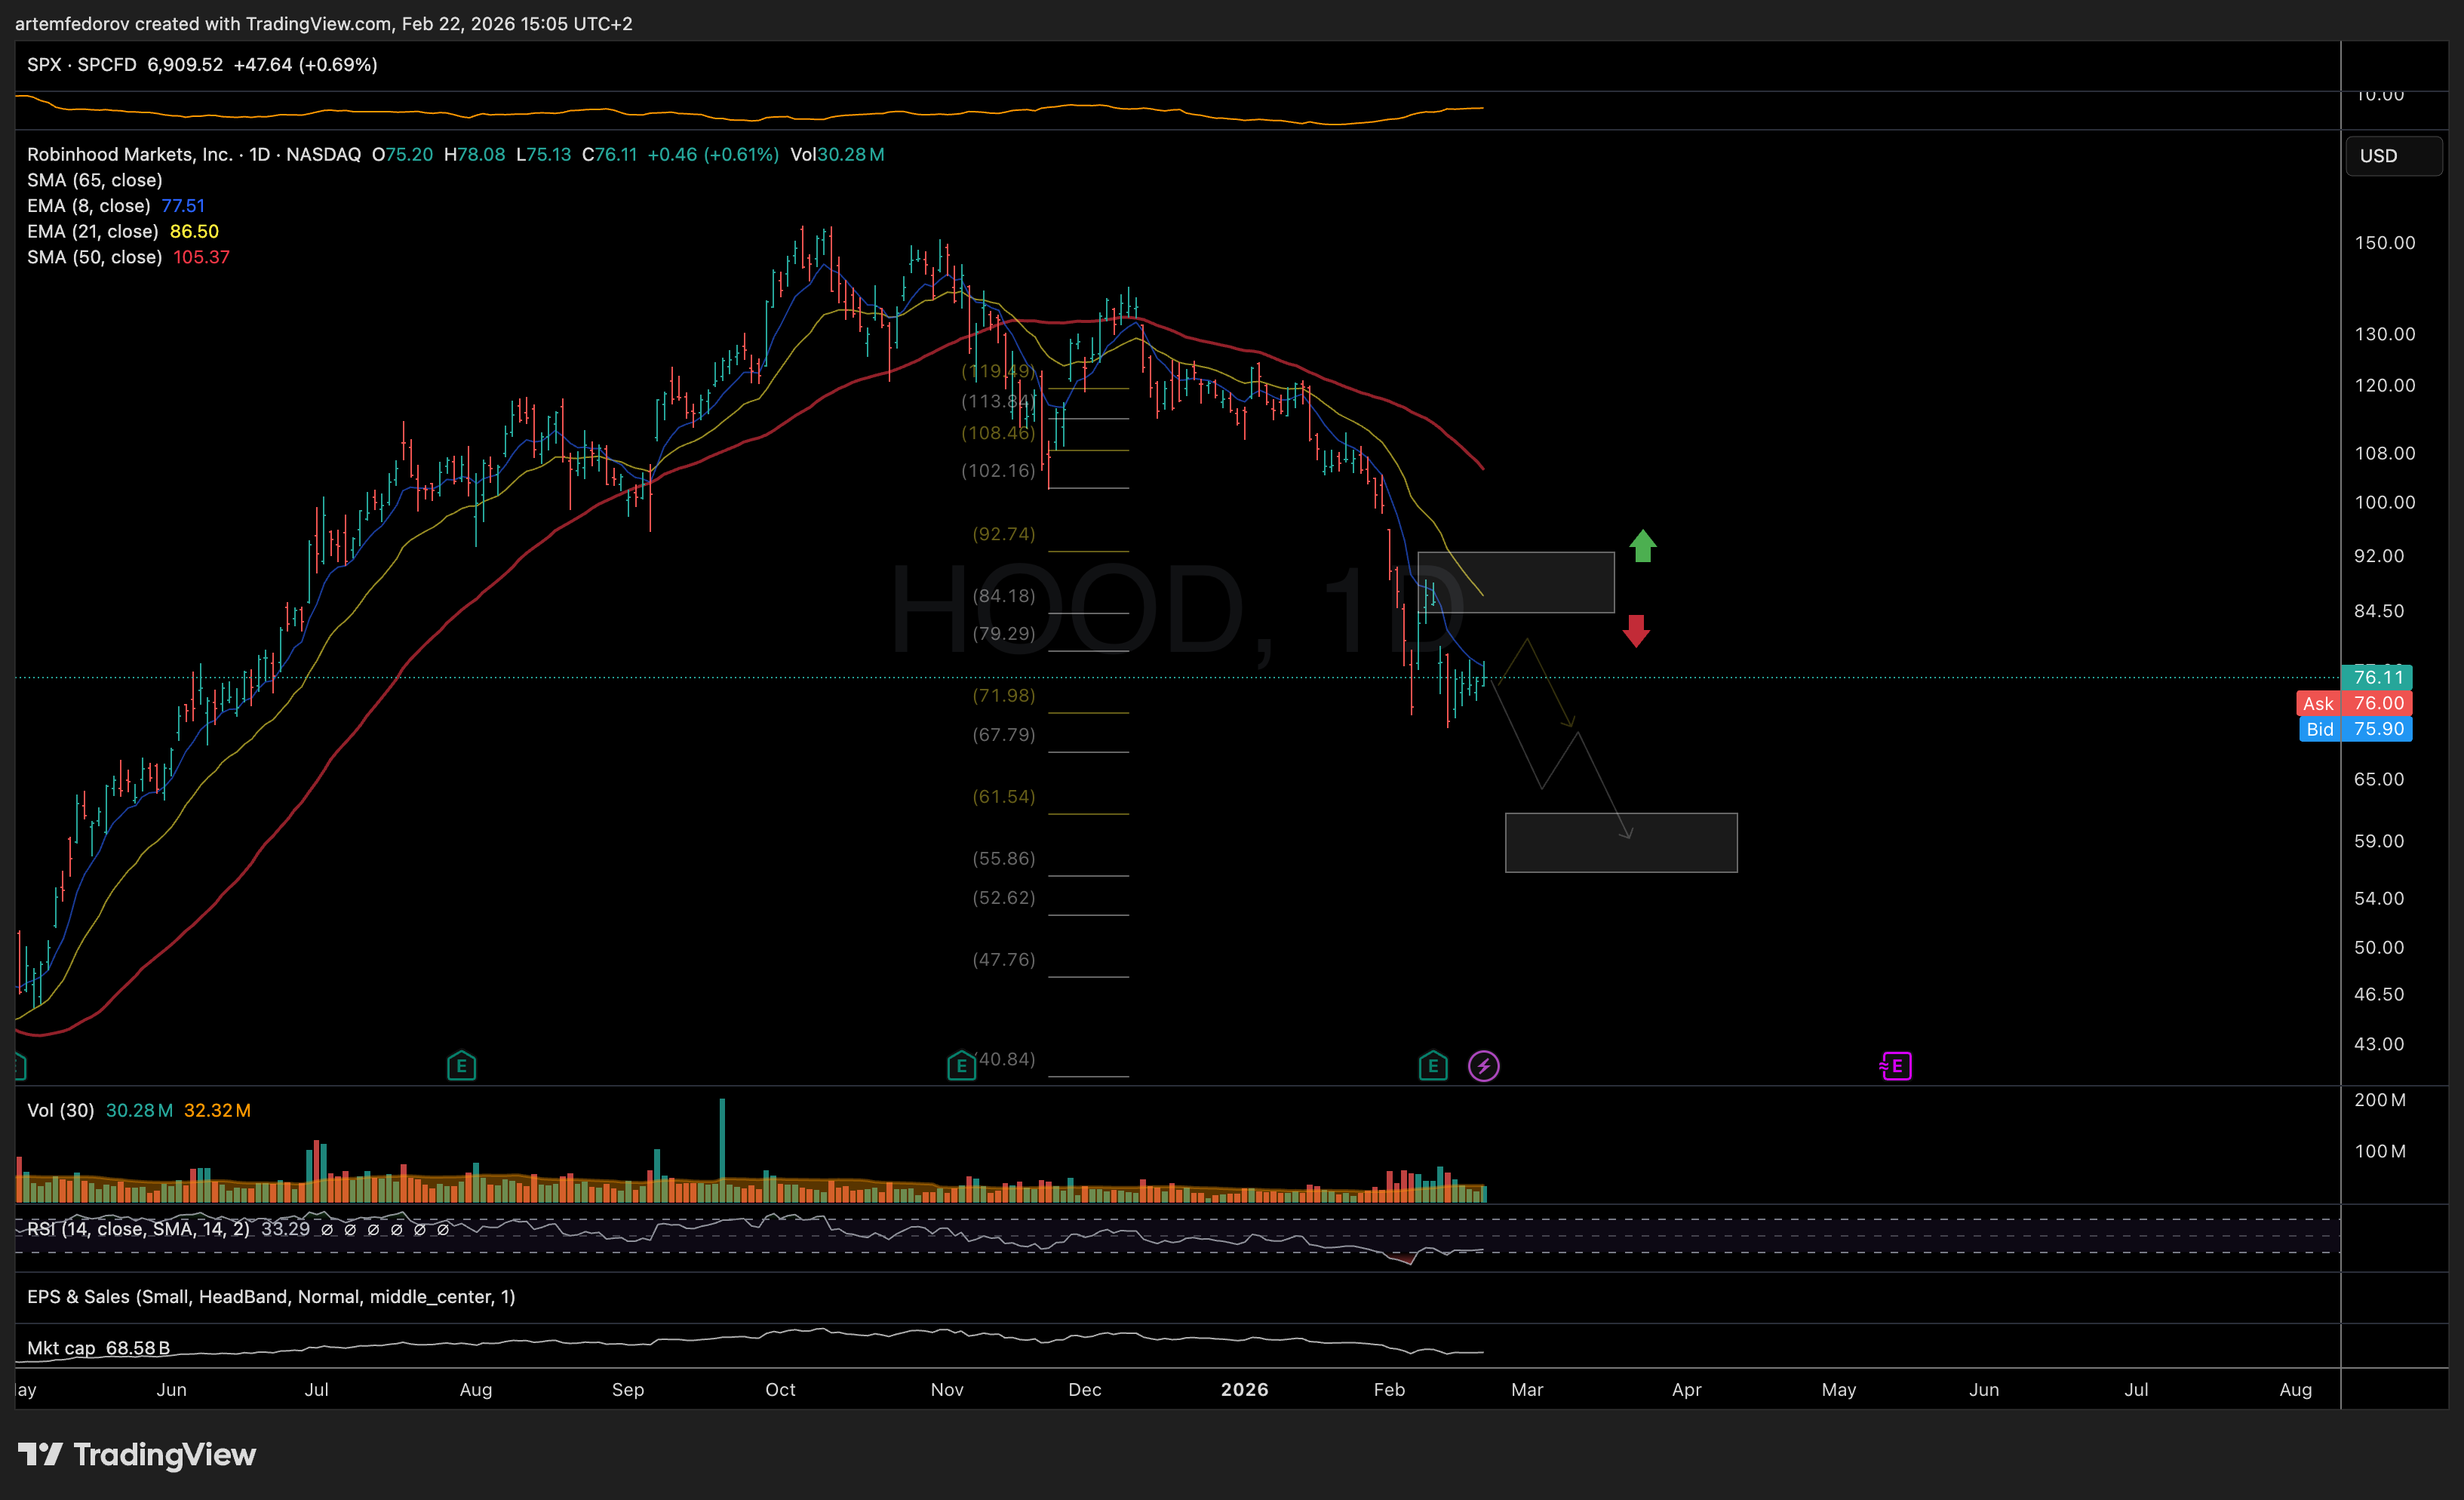Select the Vol (30) indicator legend
Screen dimensions: 2464x1500
(x=61, y=1110)
